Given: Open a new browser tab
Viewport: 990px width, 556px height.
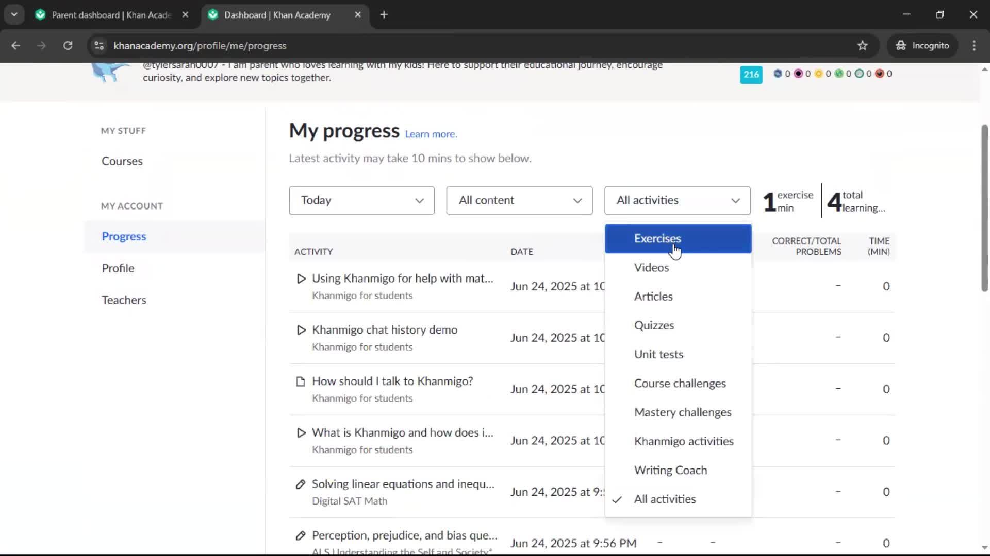Looking at the screenshot, I should [x=384, y=15].
